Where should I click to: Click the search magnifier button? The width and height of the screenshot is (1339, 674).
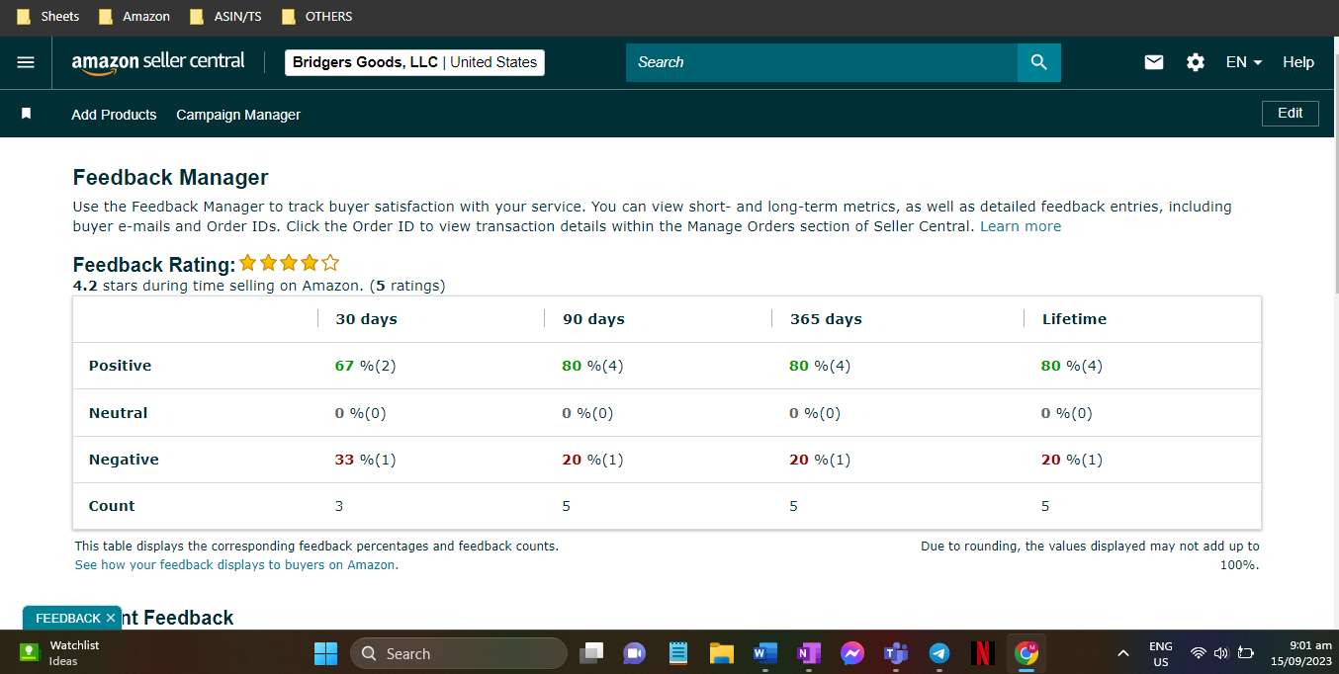[1038, 62]
